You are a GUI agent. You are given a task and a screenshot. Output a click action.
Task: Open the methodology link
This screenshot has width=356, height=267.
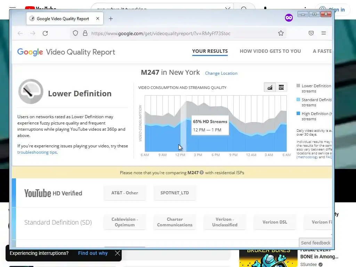coord(308,157)
